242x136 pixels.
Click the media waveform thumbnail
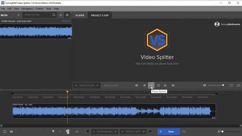36,31
